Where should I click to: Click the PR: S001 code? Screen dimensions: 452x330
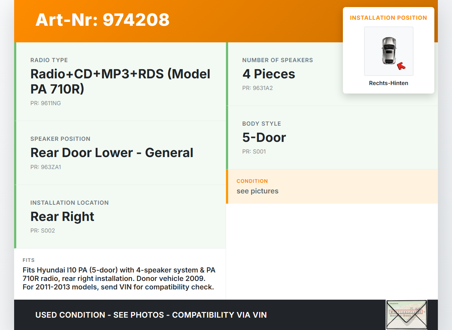[x=254, y=152]
